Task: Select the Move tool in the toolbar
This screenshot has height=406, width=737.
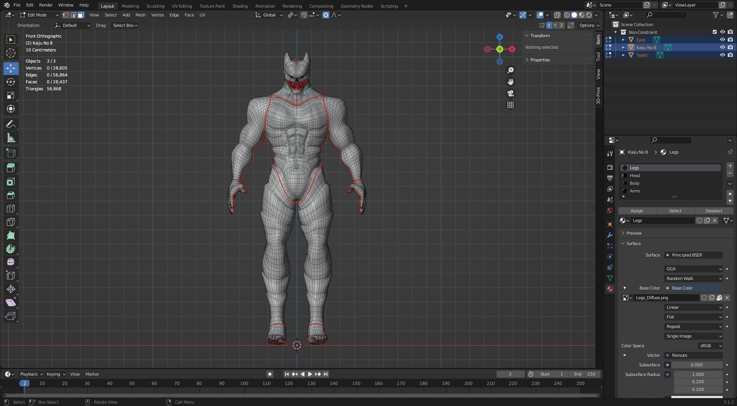Action: [x=11, y=68]
